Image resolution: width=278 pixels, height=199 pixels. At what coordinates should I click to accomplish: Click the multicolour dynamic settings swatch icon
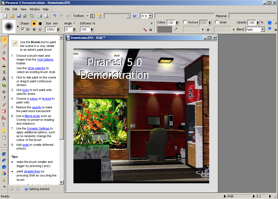145,30
